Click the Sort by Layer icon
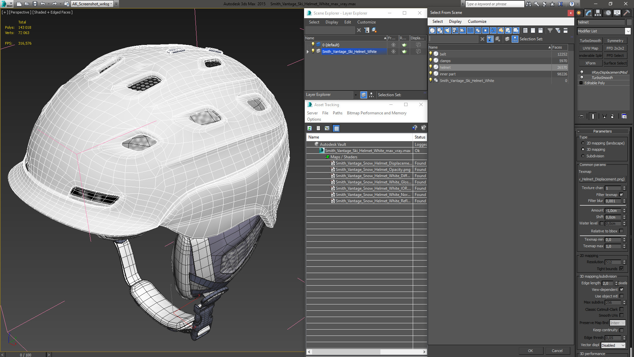The image size is (634, 357). [x=507, y=39]
